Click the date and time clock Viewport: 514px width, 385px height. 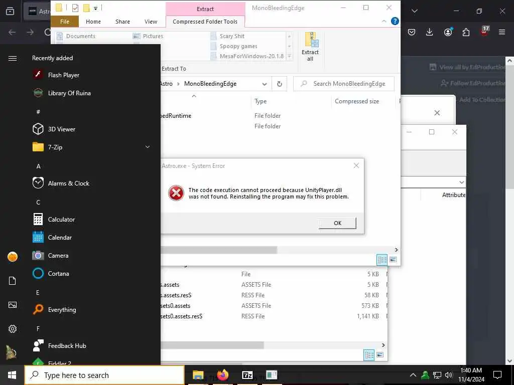click(x=471, y=375)
